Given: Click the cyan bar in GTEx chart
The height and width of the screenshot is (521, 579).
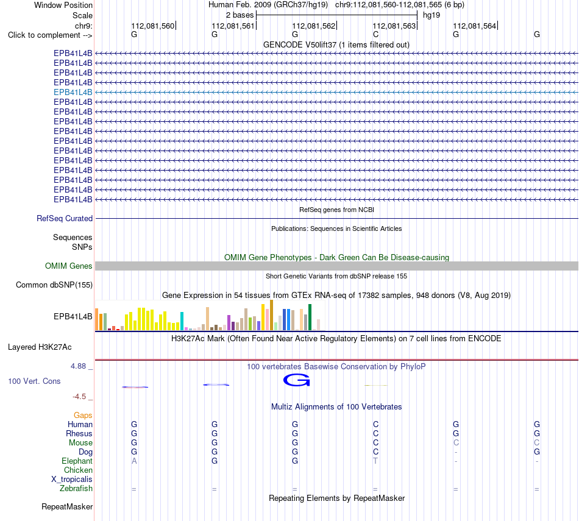Looking at the screenshot, I should [x=182, y=321].
